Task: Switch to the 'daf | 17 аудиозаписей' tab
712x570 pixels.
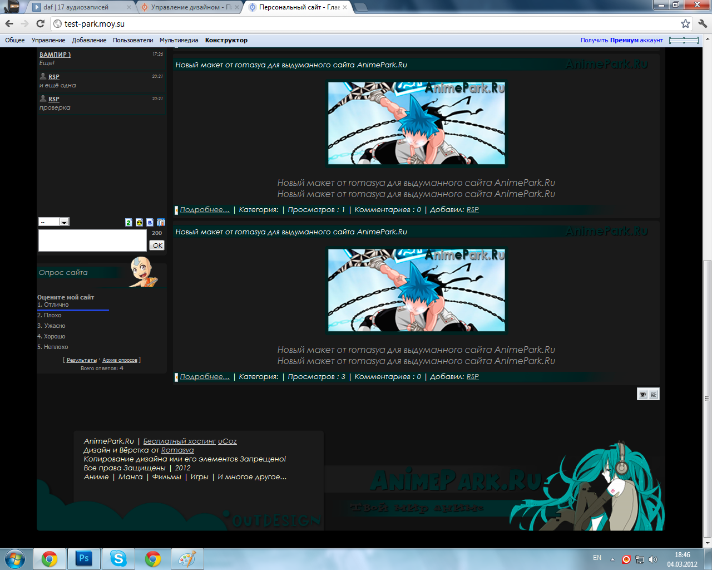Action: pyautogui.click(x=81, y=7)
